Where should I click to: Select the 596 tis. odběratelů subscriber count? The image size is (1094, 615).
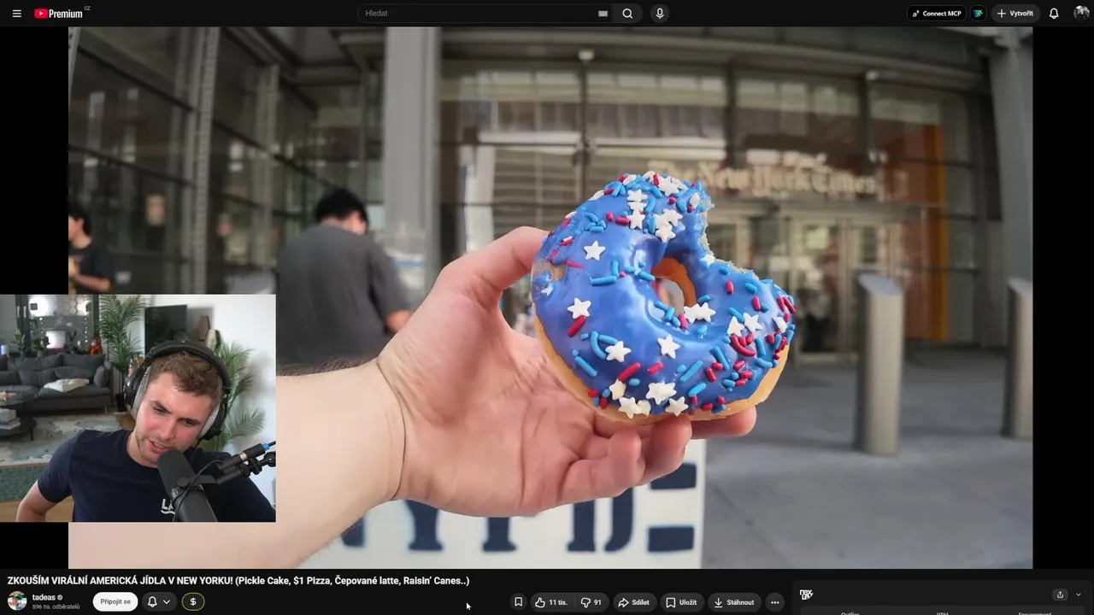(x=56, y=606)
